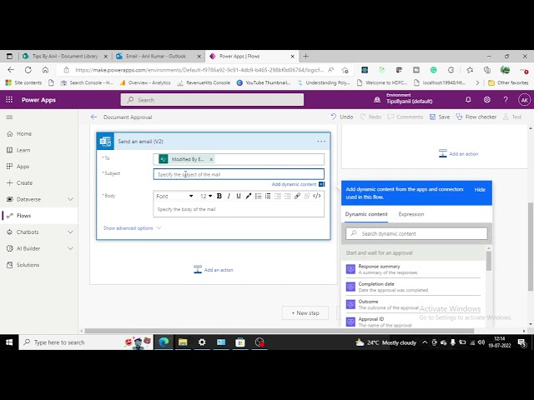Open Windows Start menu
Viewport: 534px width, 400px height.
pos(9,342)
